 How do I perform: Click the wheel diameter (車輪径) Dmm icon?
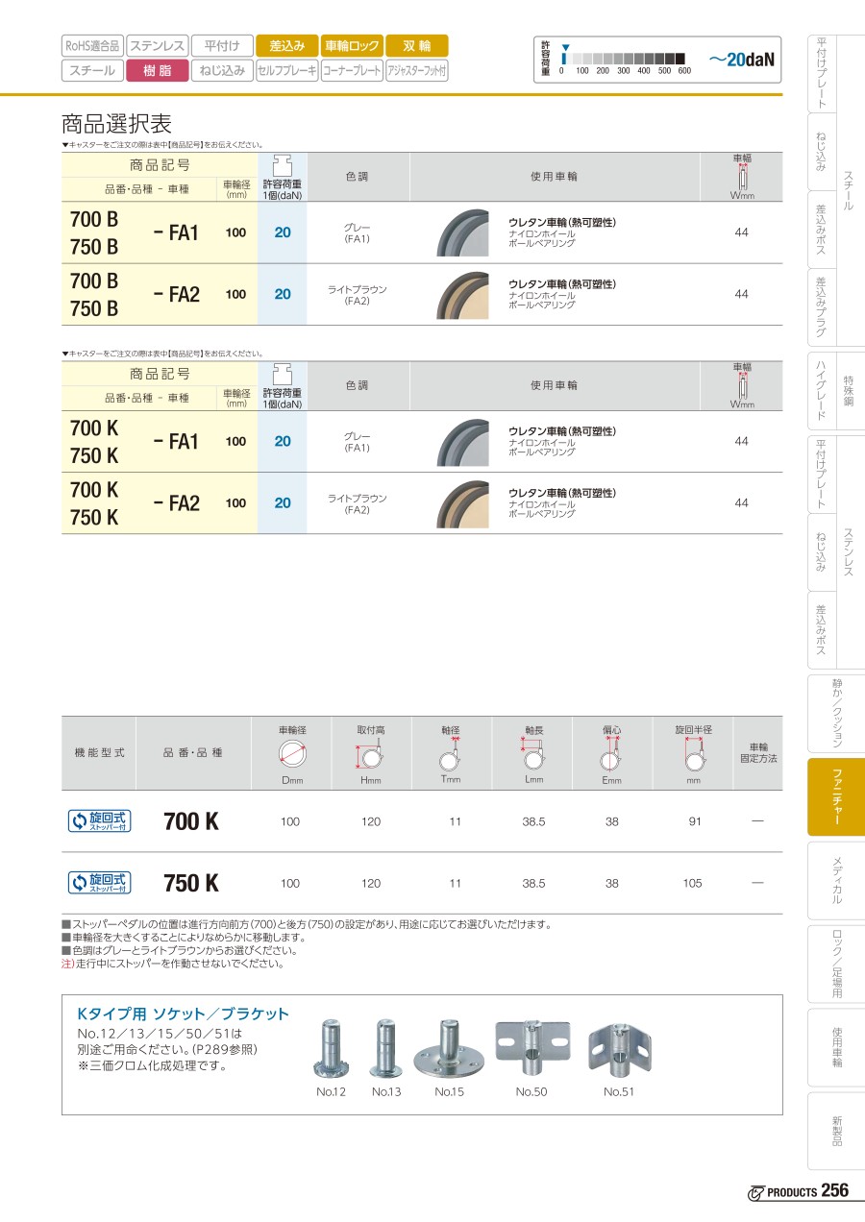click(x=291, y=756)
